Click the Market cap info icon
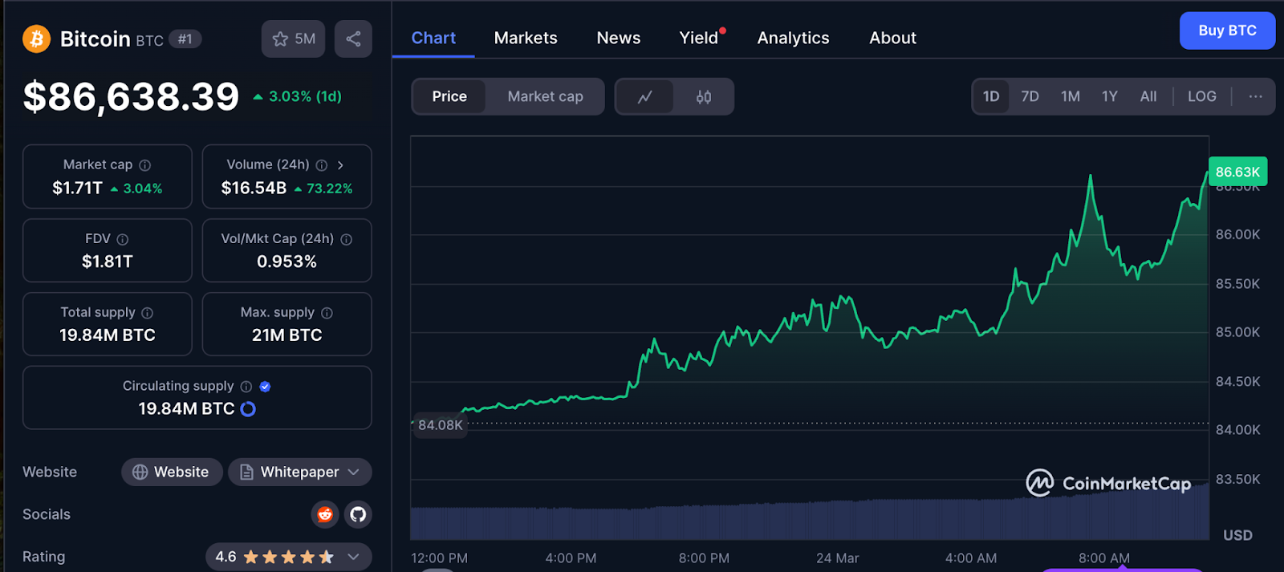1284x572 pixels. click(145, 165)
